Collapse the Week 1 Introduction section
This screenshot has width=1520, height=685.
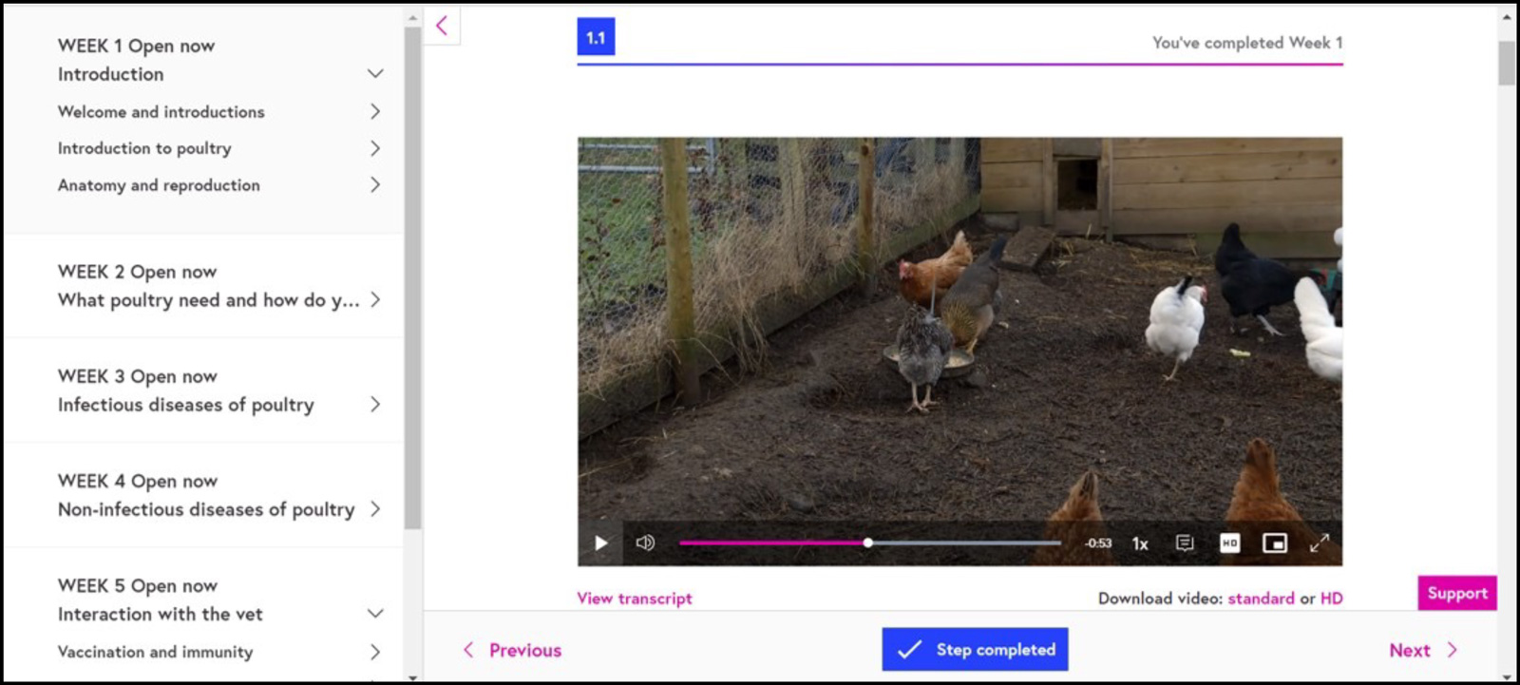coord(375,74)
